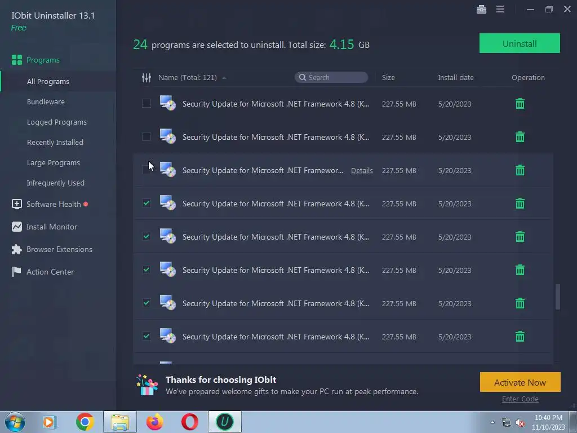
Task: Click the vertical scrollbar thumb of program list
Action: tap(558, 297)
